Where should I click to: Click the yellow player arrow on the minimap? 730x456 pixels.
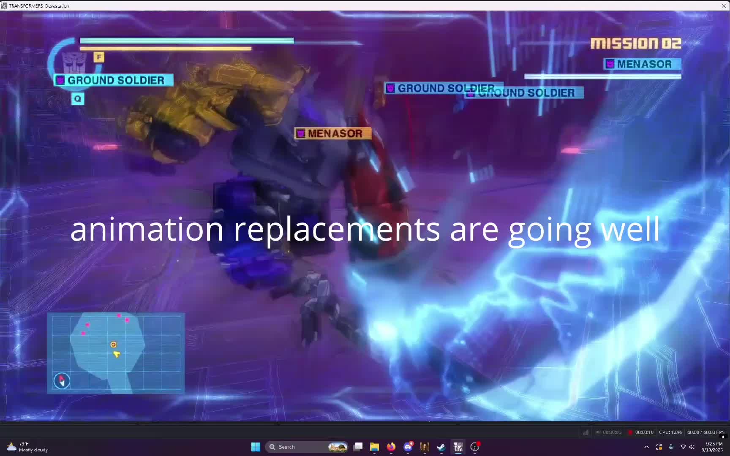point(117,354)
